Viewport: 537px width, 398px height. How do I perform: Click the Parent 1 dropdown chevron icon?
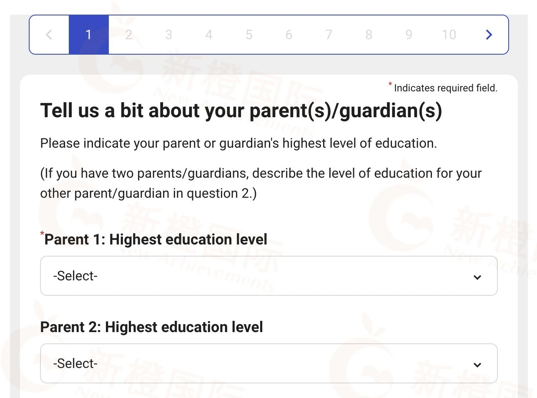click(477, 277)
